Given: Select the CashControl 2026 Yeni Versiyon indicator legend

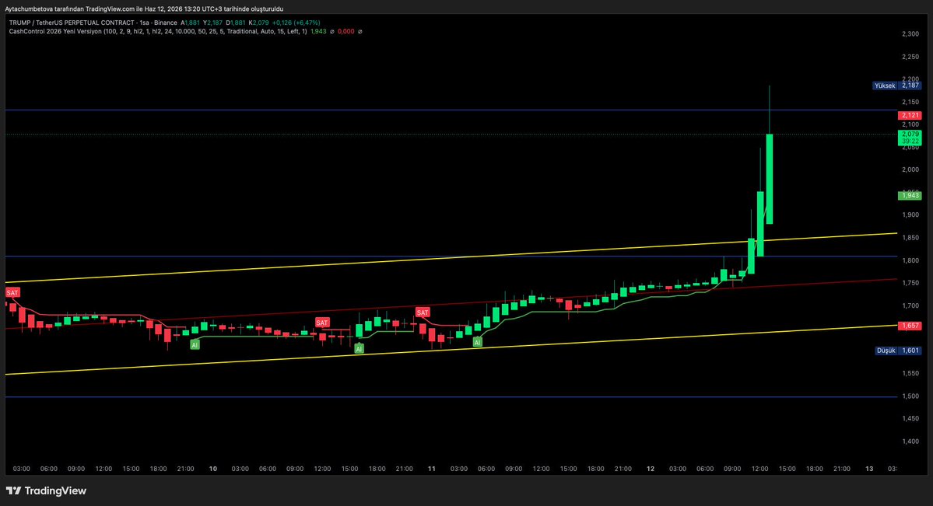Looking at the screenshot, I should 158,32.
